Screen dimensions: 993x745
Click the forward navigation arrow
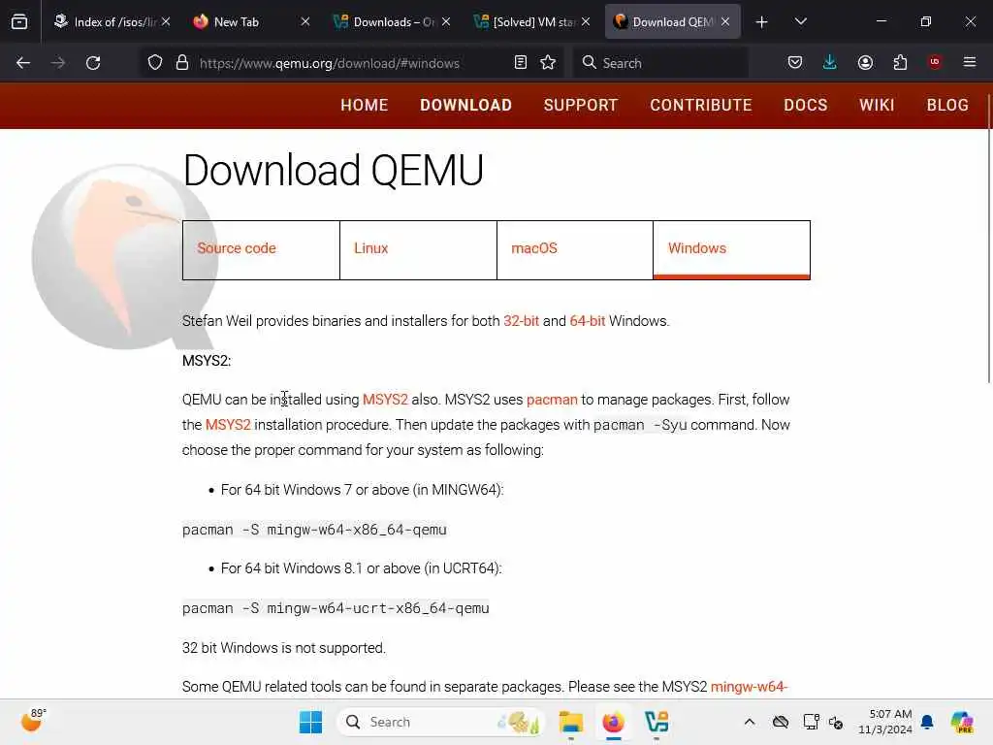click(x=58, y=63)
